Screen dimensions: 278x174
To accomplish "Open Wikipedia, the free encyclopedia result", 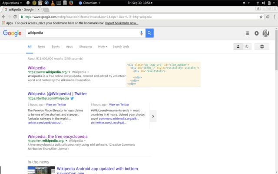I will (x=57, y=137).
